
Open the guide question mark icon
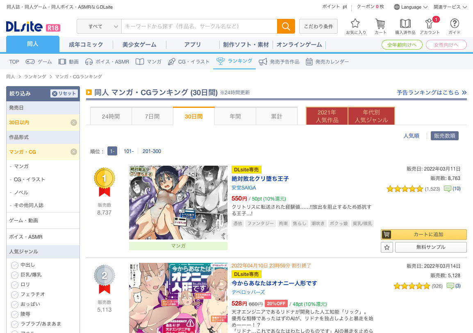click(x=454, y=24)
